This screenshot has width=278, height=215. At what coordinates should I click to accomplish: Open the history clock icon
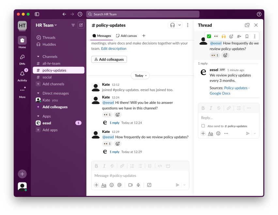(x=80, y=14)
